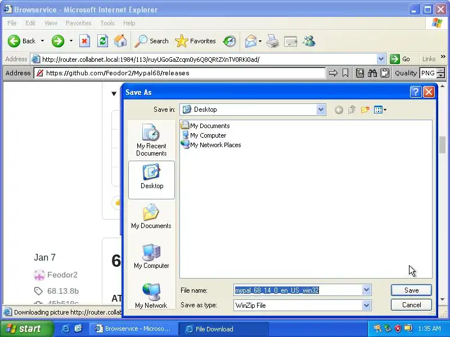Select My Computer in the file list
The image size is (450, 337).
pyautogui.click(x=204, y=135)
